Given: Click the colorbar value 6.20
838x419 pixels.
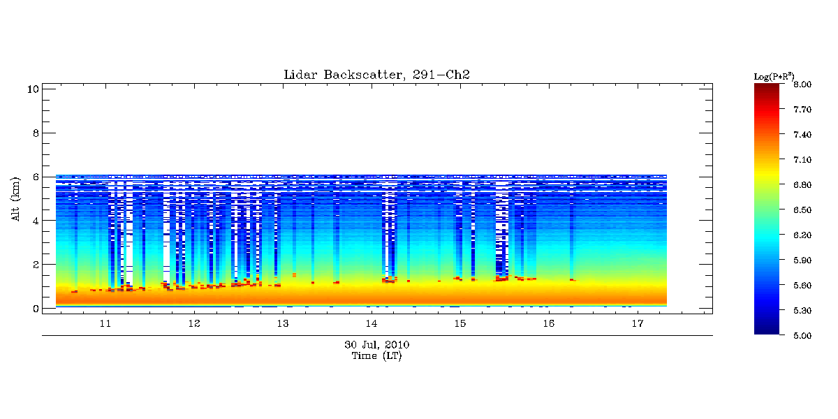Looking at the screenshot, I should (x=802, y=235).
